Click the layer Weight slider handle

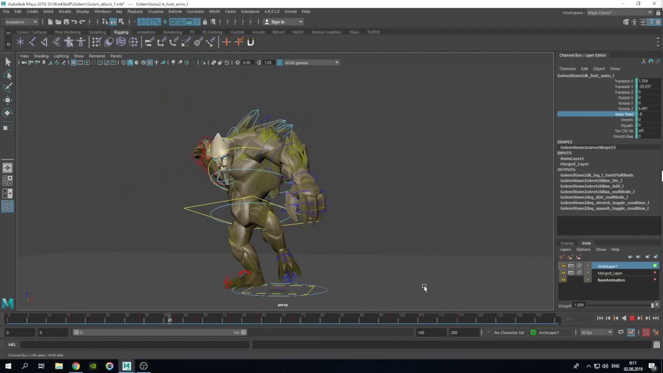652,305
